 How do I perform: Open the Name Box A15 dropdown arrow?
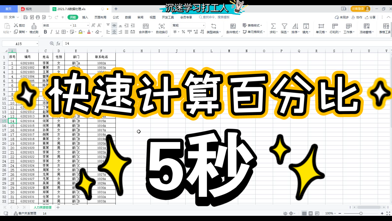tap(37, 44)
